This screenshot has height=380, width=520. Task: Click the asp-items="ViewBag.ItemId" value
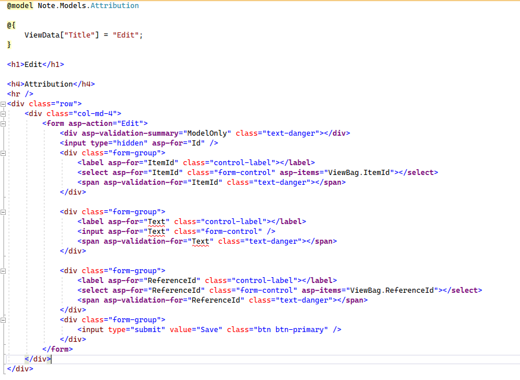(x=359, y=173)
